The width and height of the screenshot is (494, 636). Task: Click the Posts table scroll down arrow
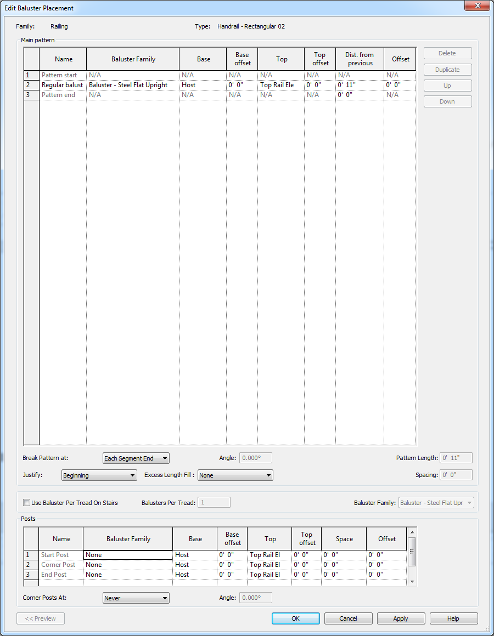point(412,582)
